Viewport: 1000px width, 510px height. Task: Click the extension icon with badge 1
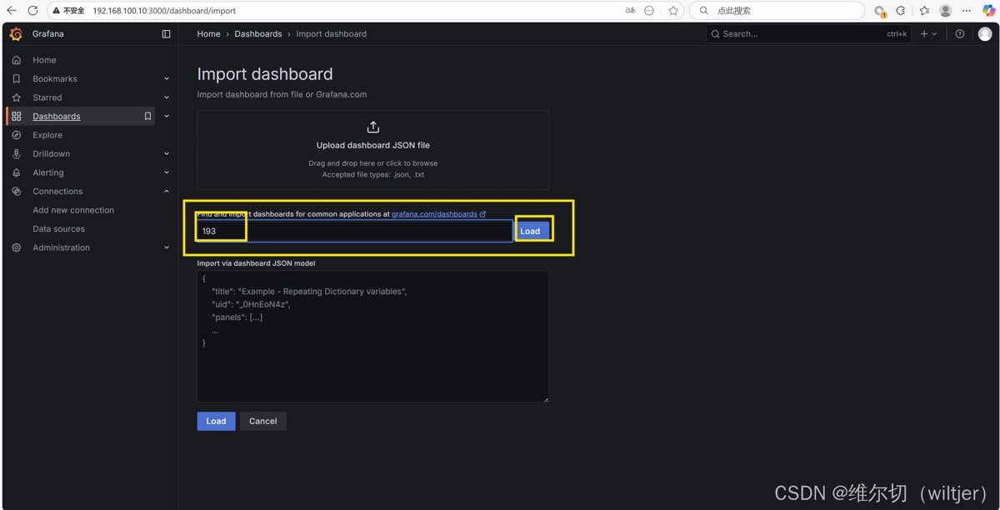tap(879, 11)
